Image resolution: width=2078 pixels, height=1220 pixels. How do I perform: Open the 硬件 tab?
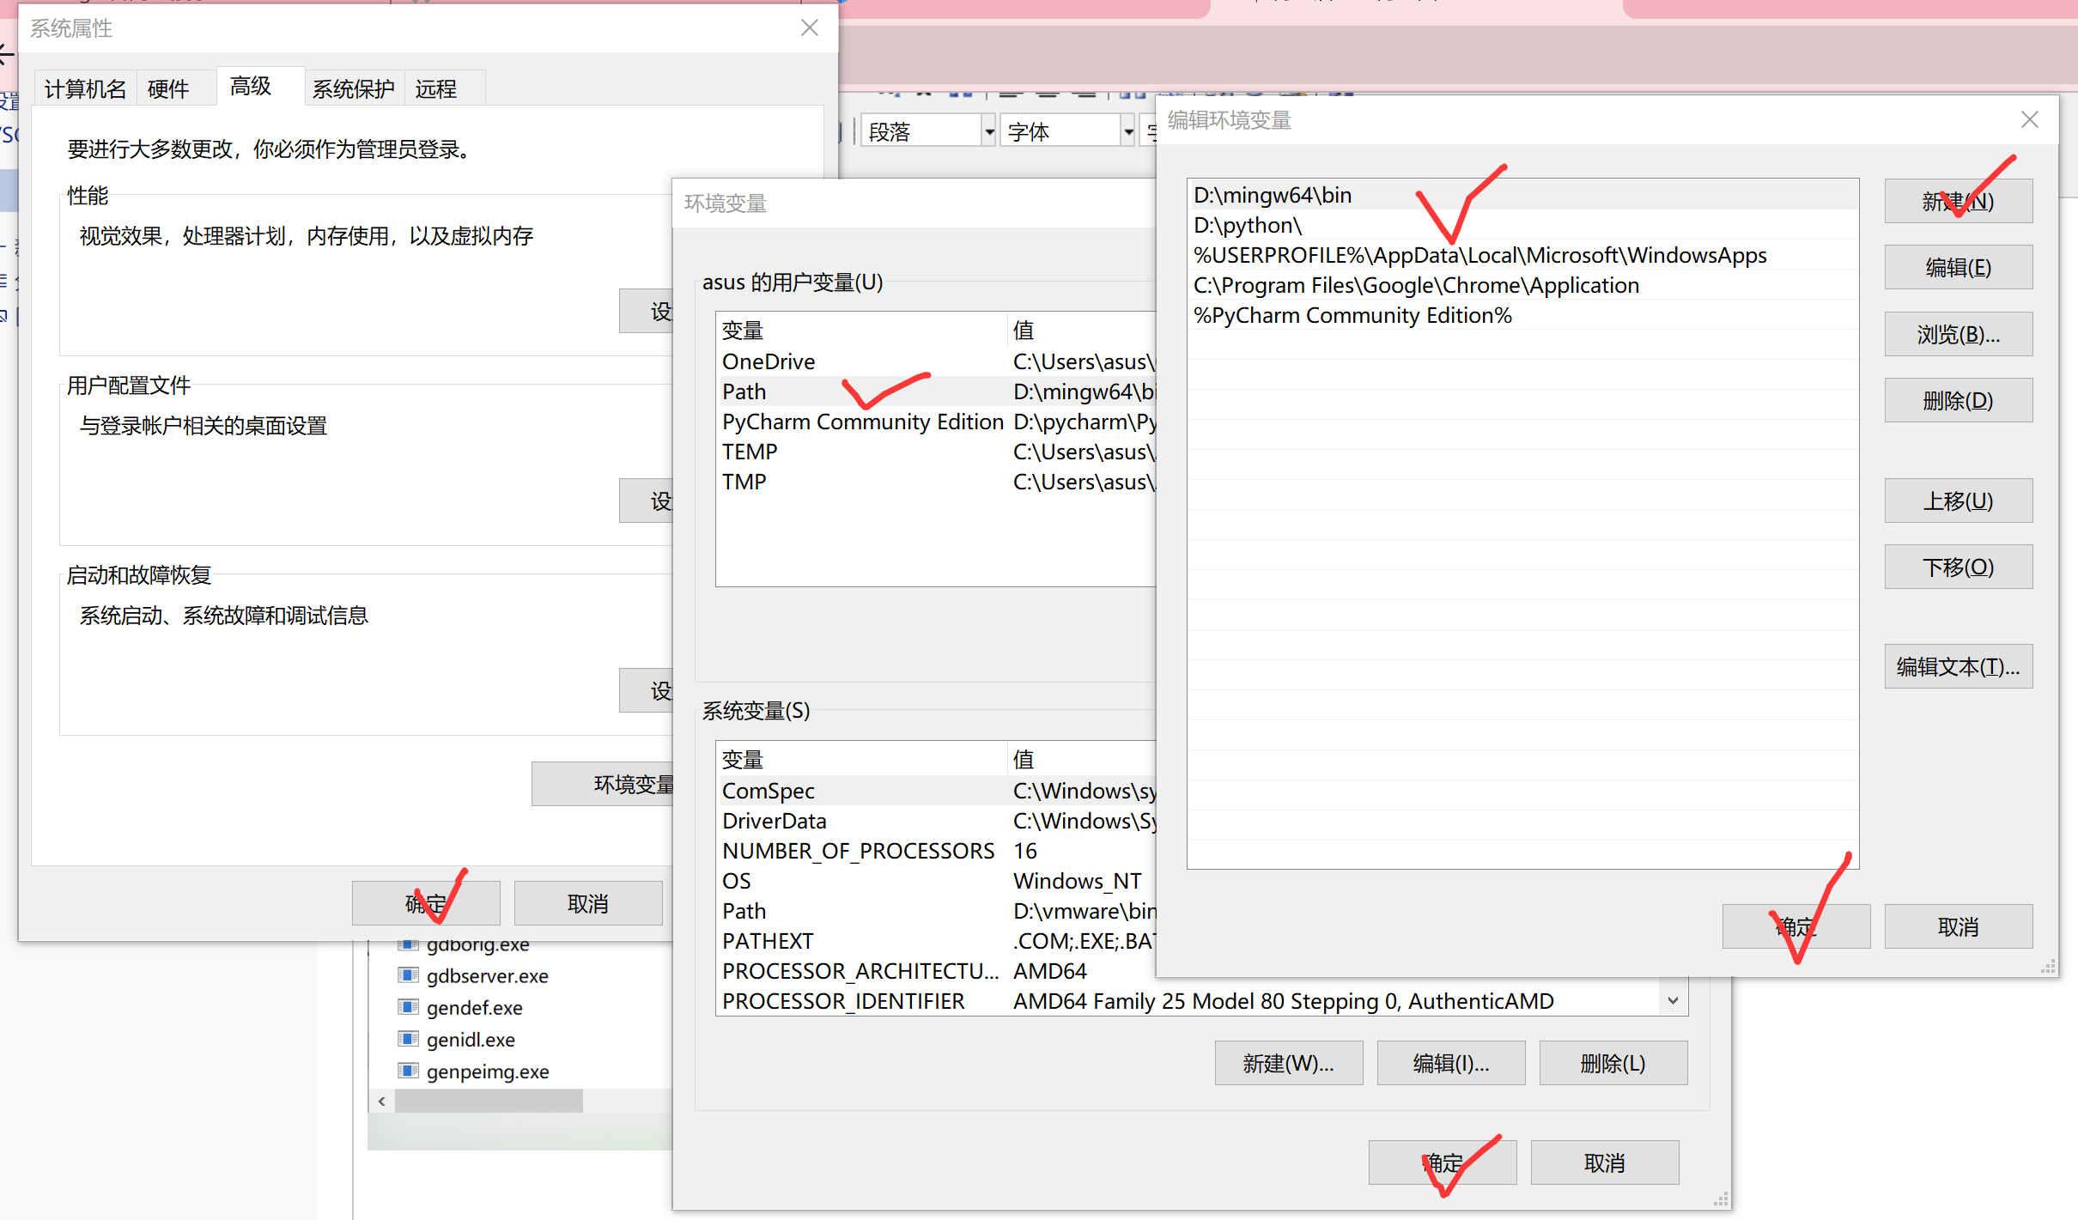[168, 89]
